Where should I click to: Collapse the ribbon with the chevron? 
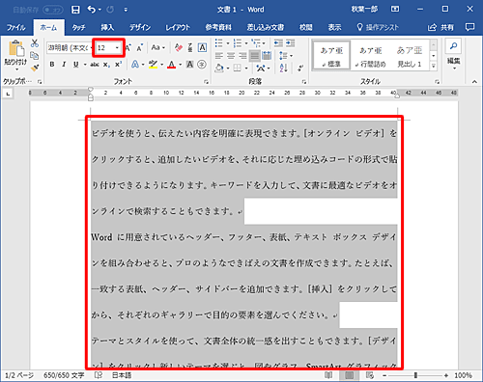474,82
